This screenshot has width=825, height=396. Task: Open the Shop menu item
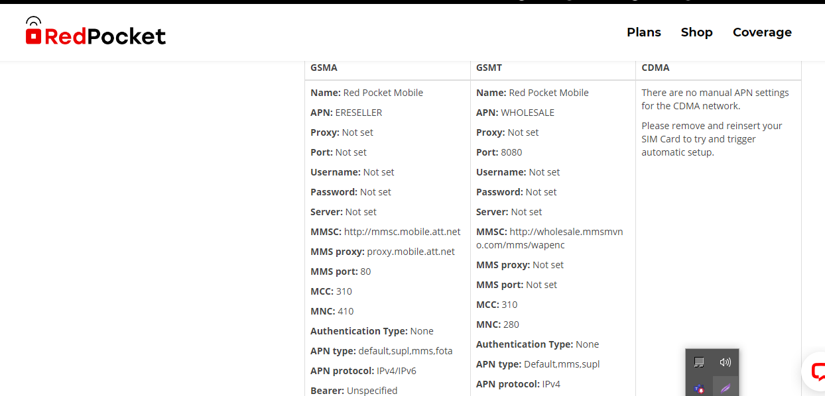(x=696, y=32)
